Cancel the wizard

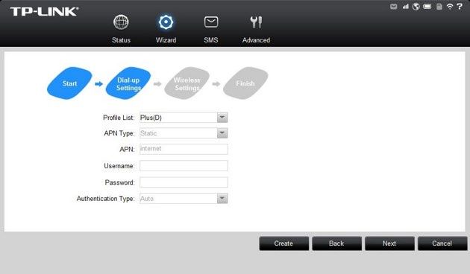(442, 243)
